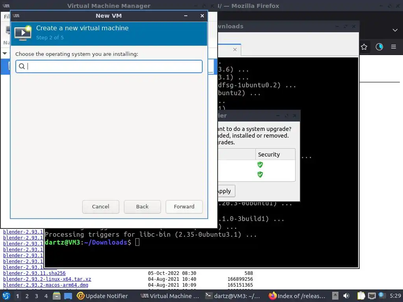Click Apply in Update Notifier dialog
403x302 pixels.
tap(226, 191)
